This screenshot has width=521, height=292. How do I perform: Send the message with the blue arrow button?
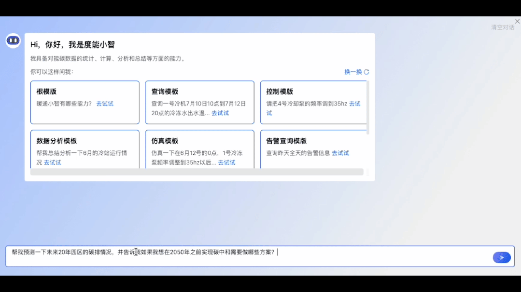coord(502,257)
